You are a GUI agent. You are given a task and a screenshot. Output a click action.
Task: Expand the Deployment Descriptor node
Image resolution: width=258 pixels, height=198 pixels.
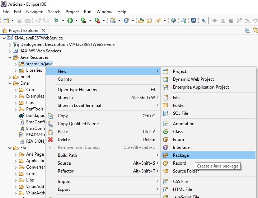coord(10,45)
